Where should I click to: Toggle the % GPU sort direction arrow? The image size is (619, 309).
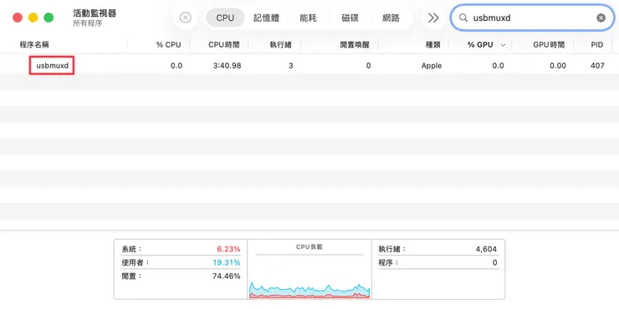503,45
